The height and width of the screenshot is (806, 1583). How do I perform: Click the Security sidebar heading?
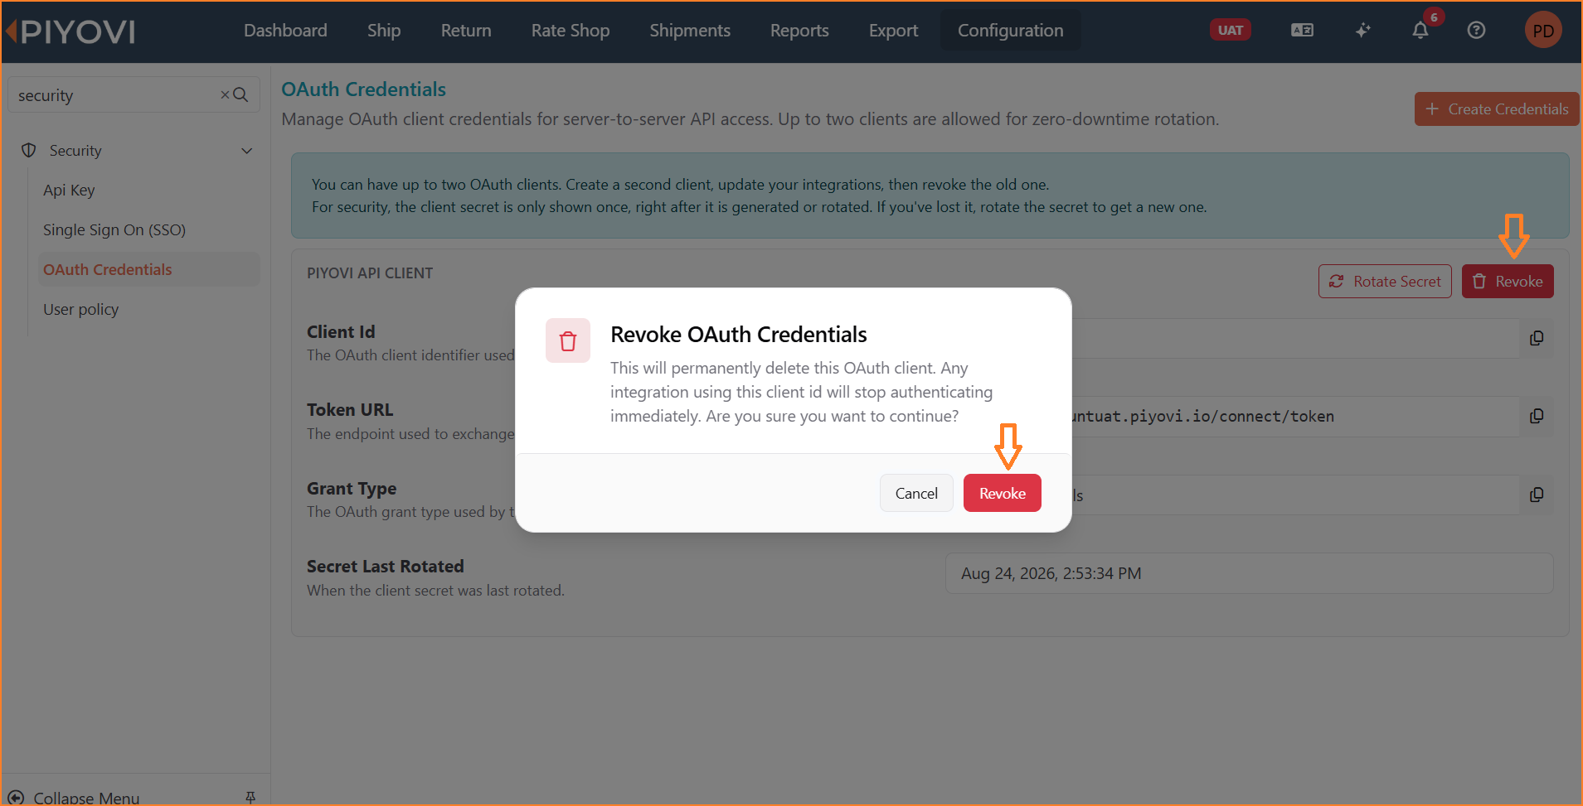[x=75, y=151]
